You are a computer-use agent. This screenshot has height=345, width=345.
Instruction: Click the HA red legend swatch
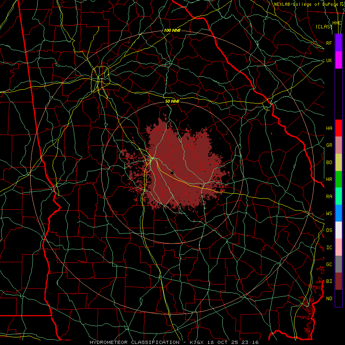[338, 128]
